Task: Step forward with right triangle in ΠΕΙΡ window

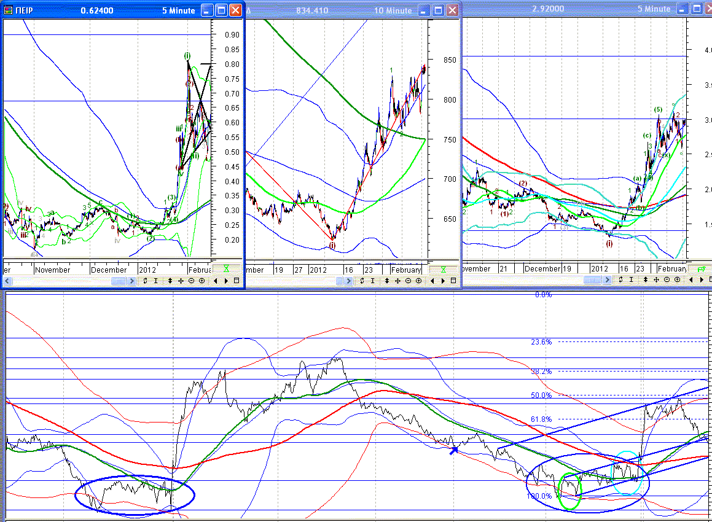Action: 226,281
